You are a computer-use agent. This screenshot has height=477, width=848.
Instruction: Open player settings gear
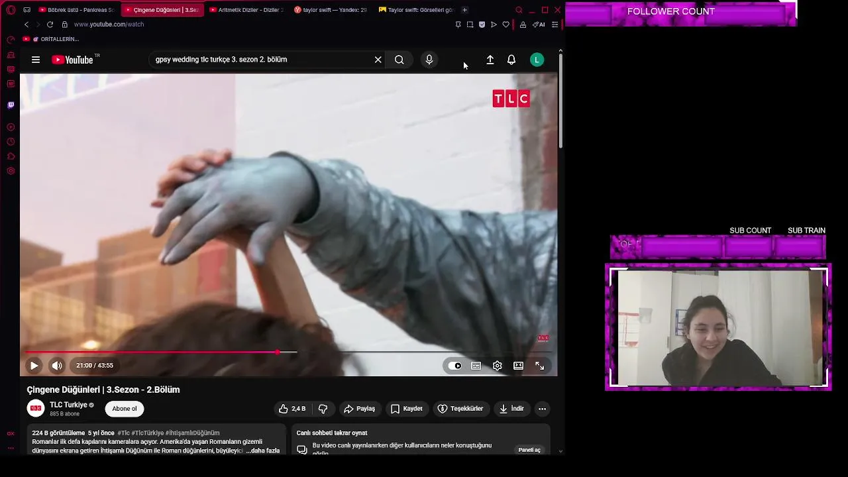[497, 365]
